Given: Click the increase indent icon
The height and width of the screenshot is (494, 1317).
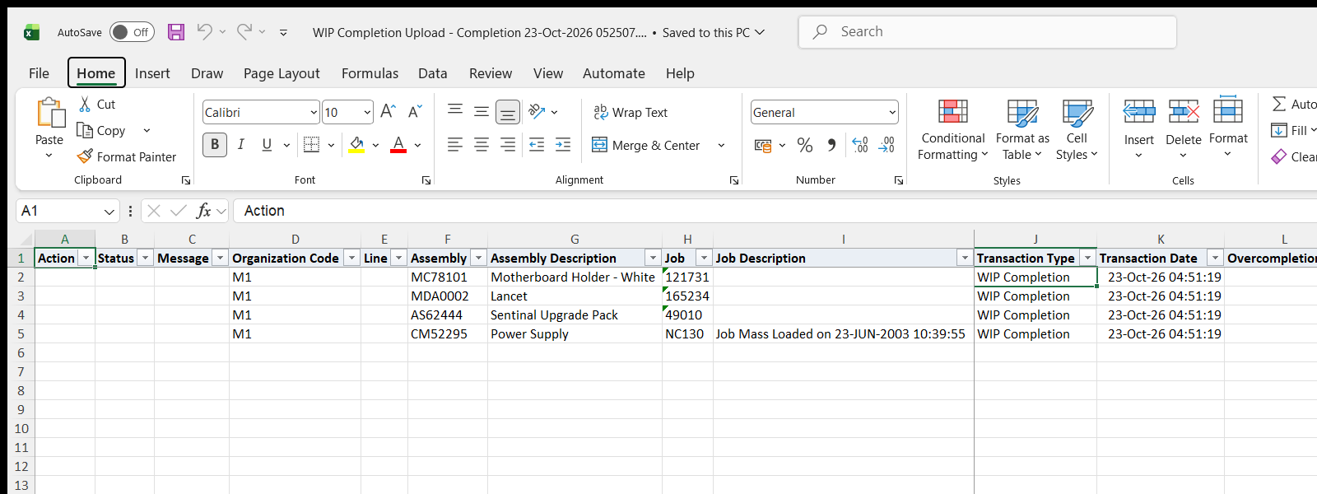Looking at the screenshot, I should pos(563,145).
